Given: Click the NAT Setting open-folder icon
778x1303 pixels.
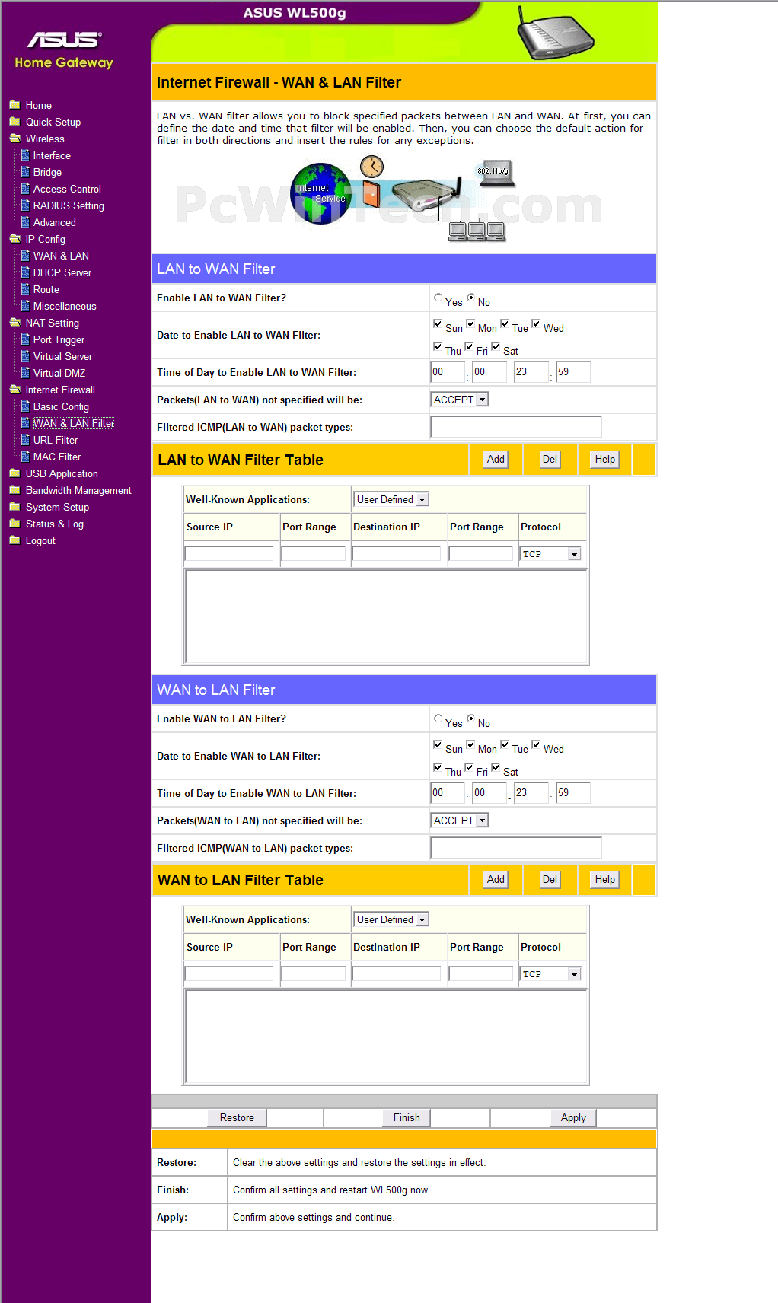Looking at the screenshot, I should [x=14, y=323].
